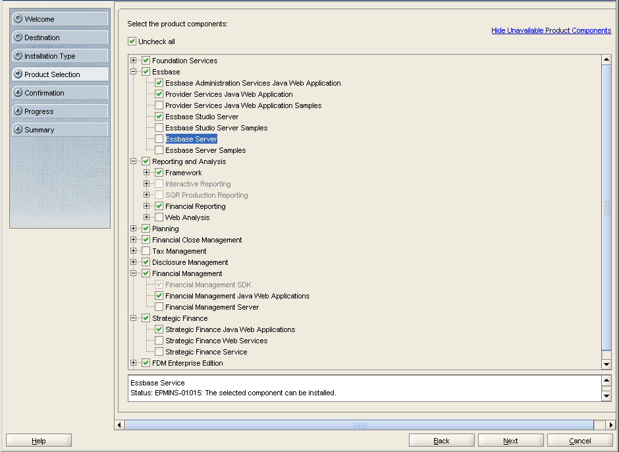Uncheck the Foundation Services checkbox
Screen dimensions: 619x452
146,61
